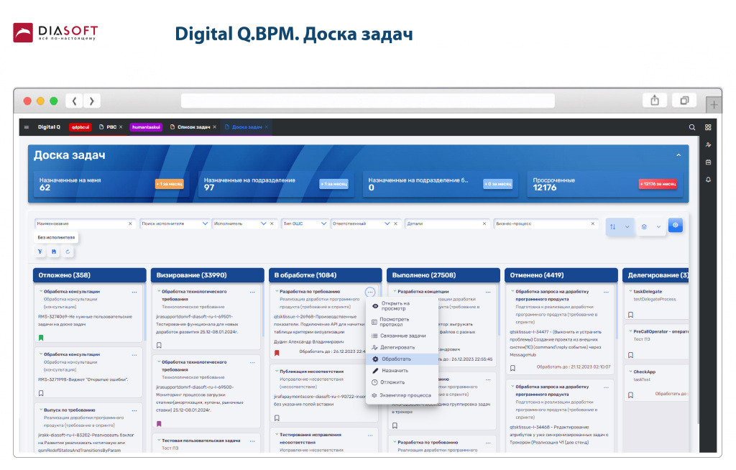This screenshot has height=470, width=736.
Task: Choose Экземпляр процесса menu item
Action: point(402,395)
